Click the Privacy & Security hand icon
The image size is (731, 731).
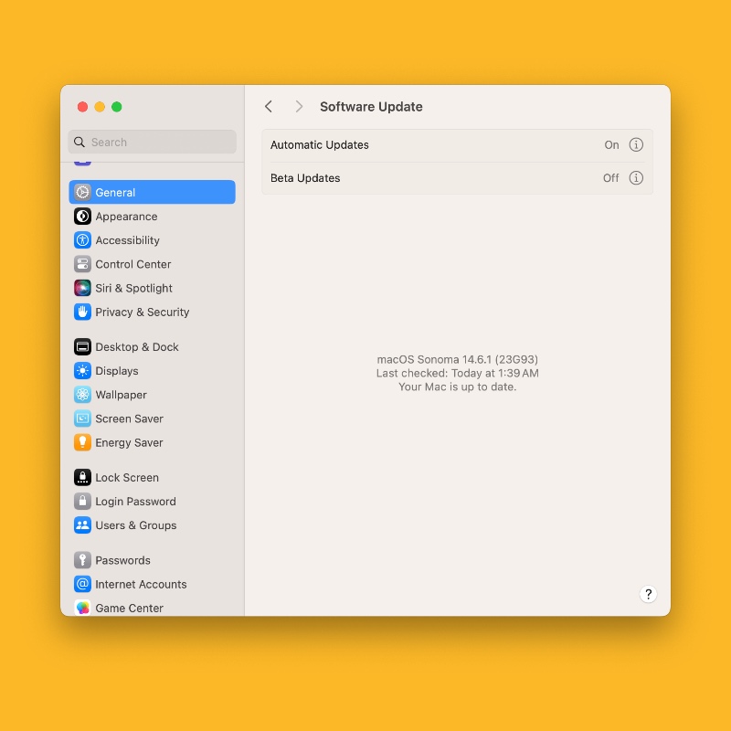point(82,312)
